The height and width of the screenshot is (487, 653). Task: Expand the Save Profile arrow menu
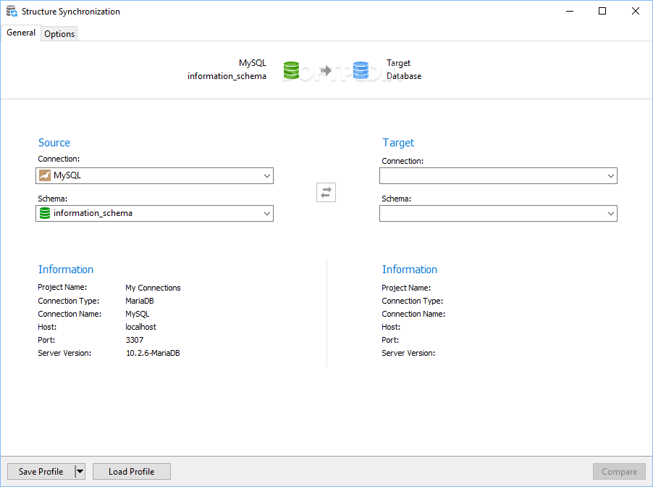tap(80, 472)
